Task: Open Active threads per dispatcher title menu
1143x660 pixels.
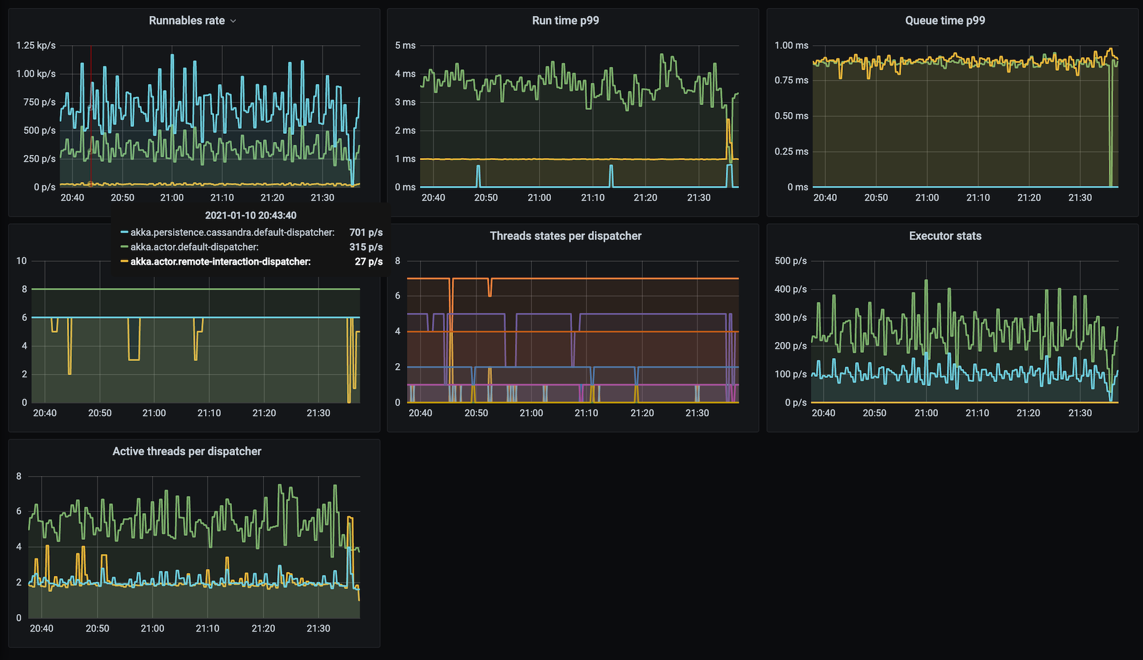Action: pyautogui.click(x=187, y=451)
